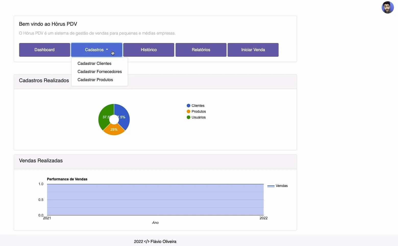Click the orange Produtos legend dot
This screenshot has height=246, width=398.
189,111
